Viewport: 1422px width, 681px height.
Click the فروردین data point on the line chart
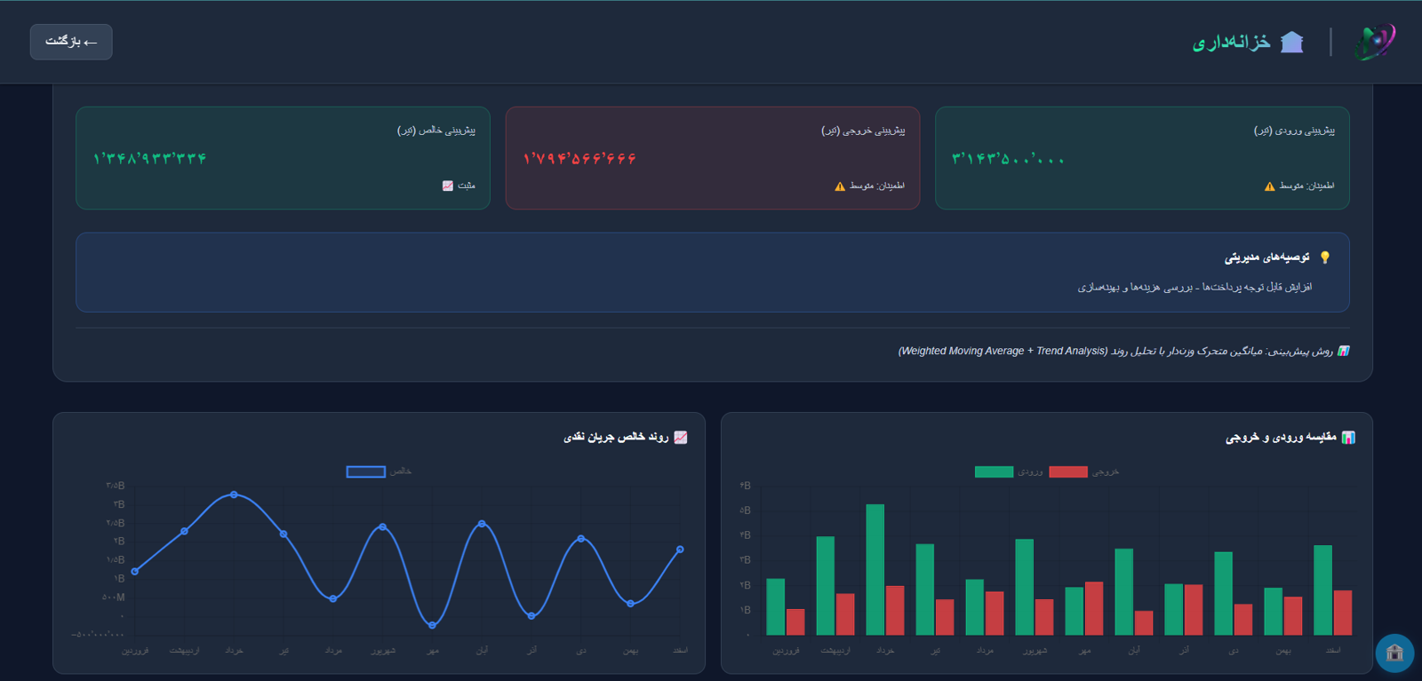coord(134,571)
